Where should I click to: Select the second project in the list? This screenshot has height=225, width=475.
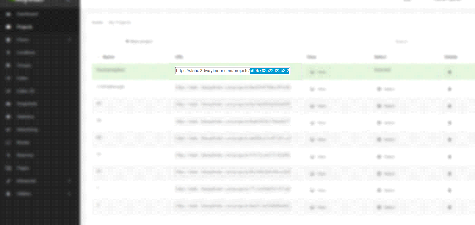(386, 89)
